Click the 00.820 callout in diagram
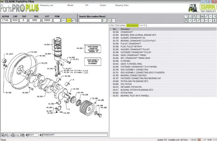This screenshot has width=217, height=141. pos(47,44)
